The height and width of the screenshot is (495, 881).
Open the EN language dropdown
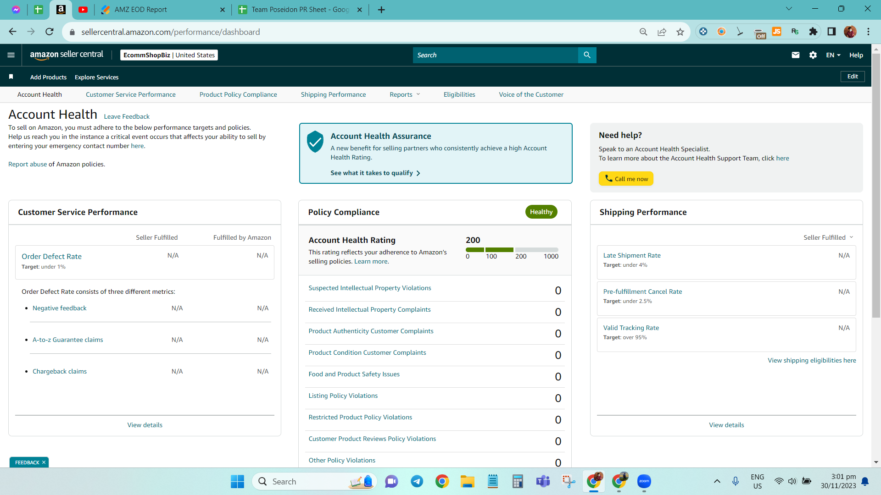833,55
